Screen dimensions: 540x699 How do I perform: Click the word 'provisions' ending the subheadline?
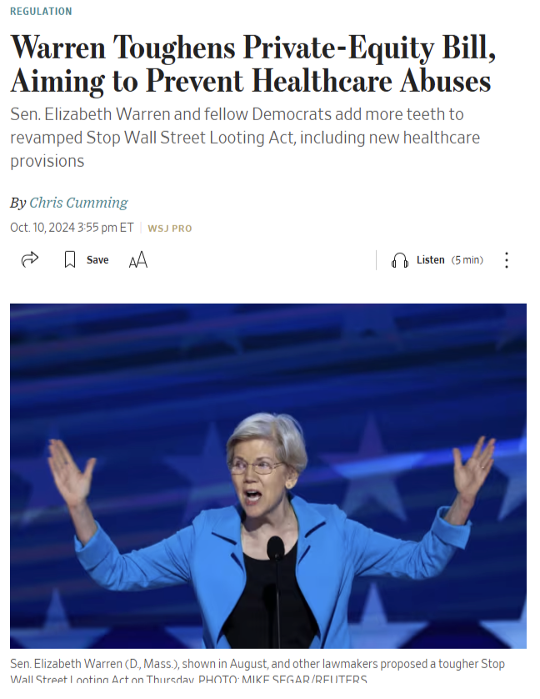[x=47, y=161]
